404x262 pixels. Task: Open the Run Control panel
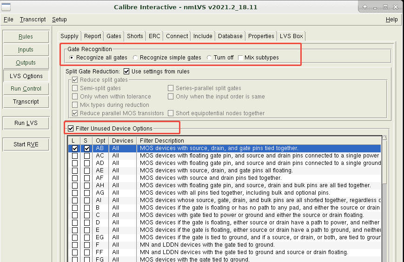(x=26, y=89)
